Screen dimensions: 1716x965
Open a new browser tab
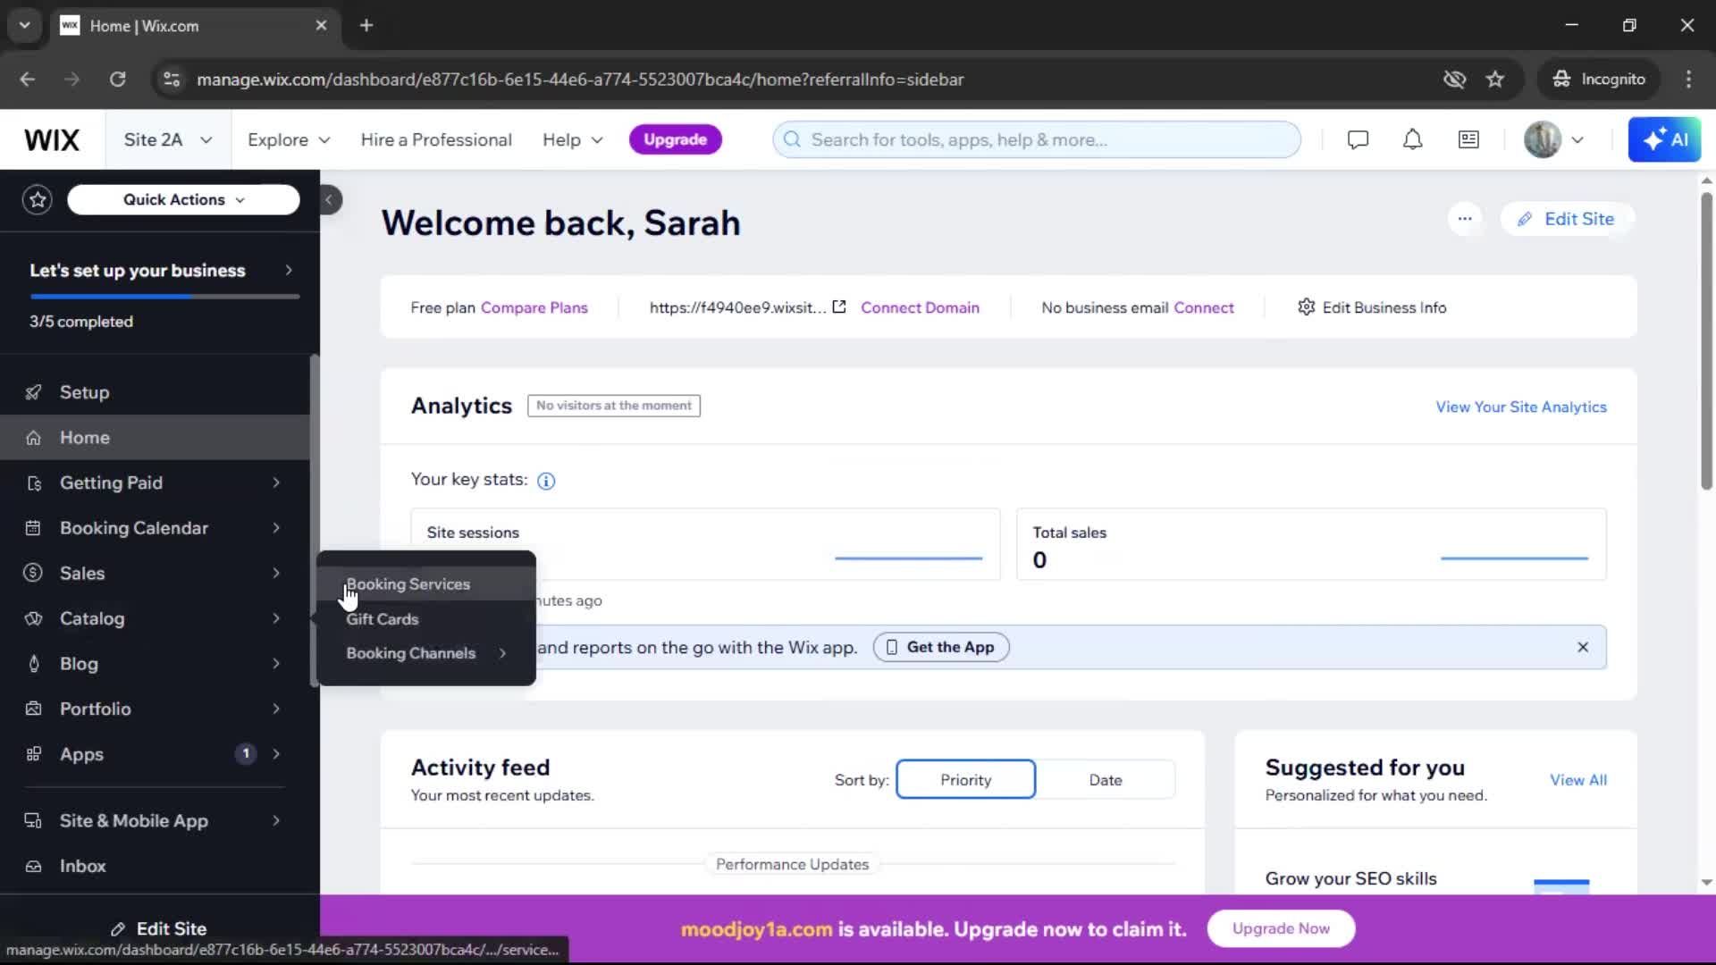point(366,26)
